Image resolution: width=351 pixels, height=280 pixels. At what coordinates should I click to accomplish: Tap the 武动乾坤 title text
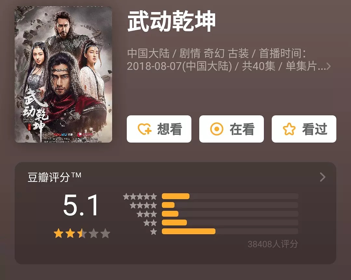(171, 21)
